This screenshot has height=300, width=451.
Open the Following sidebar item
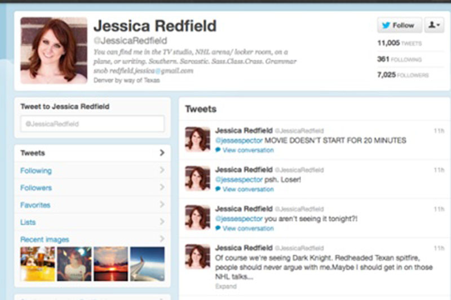coord(92,171)
